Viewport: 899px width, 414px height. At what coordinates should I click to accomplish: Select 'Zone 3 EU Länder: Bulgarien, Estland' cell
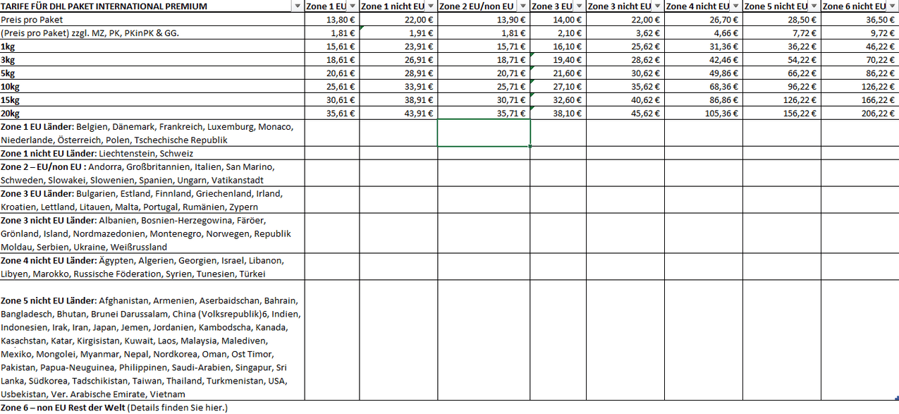click(x=152, y=200)
